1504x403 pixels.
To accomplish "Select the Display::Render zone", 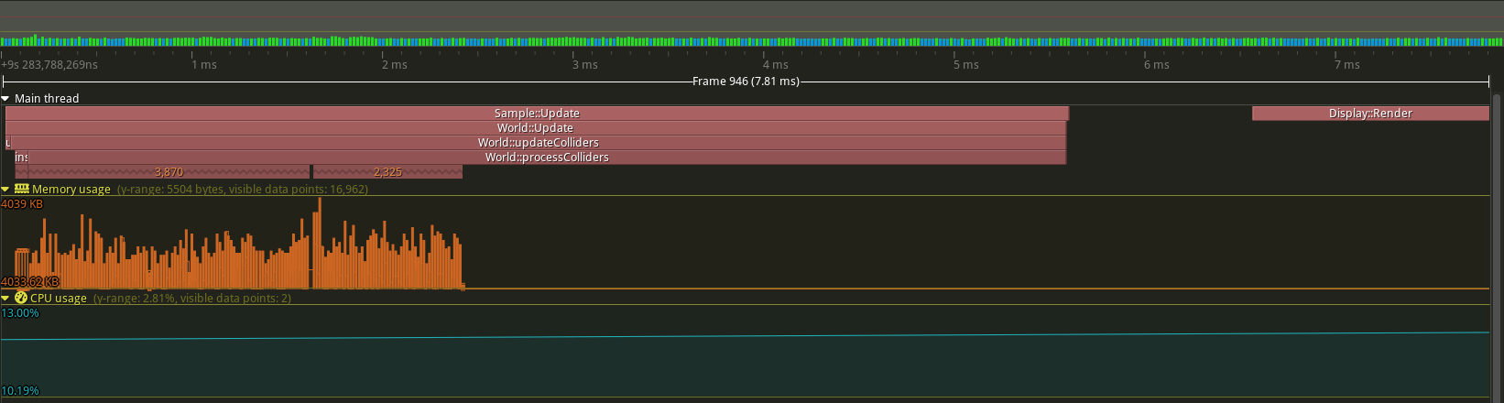I will click(x=1370, y=114).
